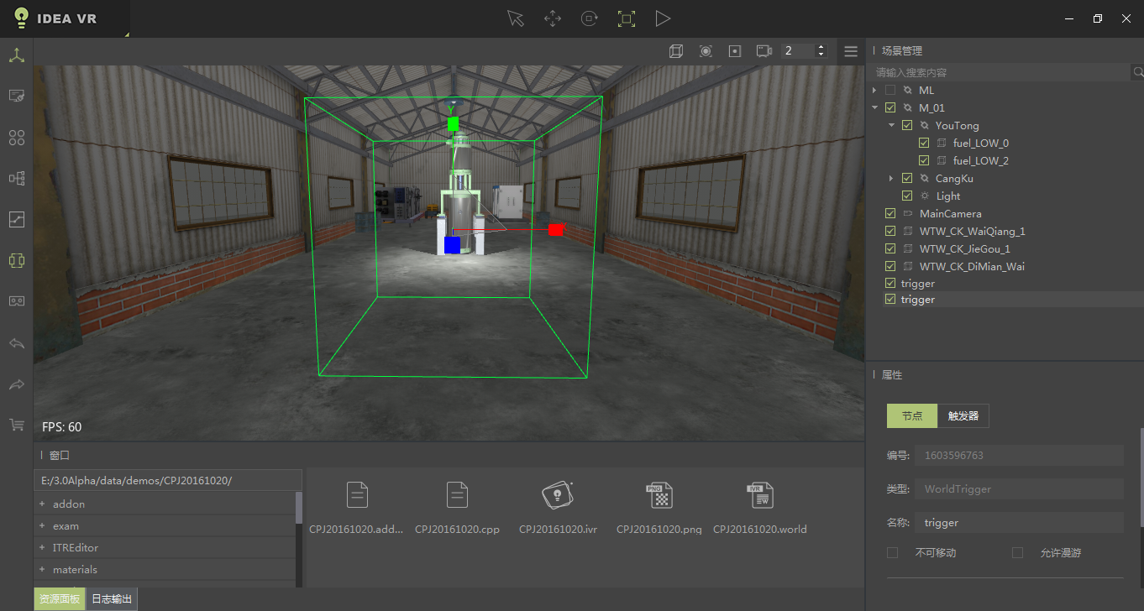Image resolution: width=1144 pixels, height=611 pixels.
Task: Expand the ML node in scene tree
Action: click(874, 90)
